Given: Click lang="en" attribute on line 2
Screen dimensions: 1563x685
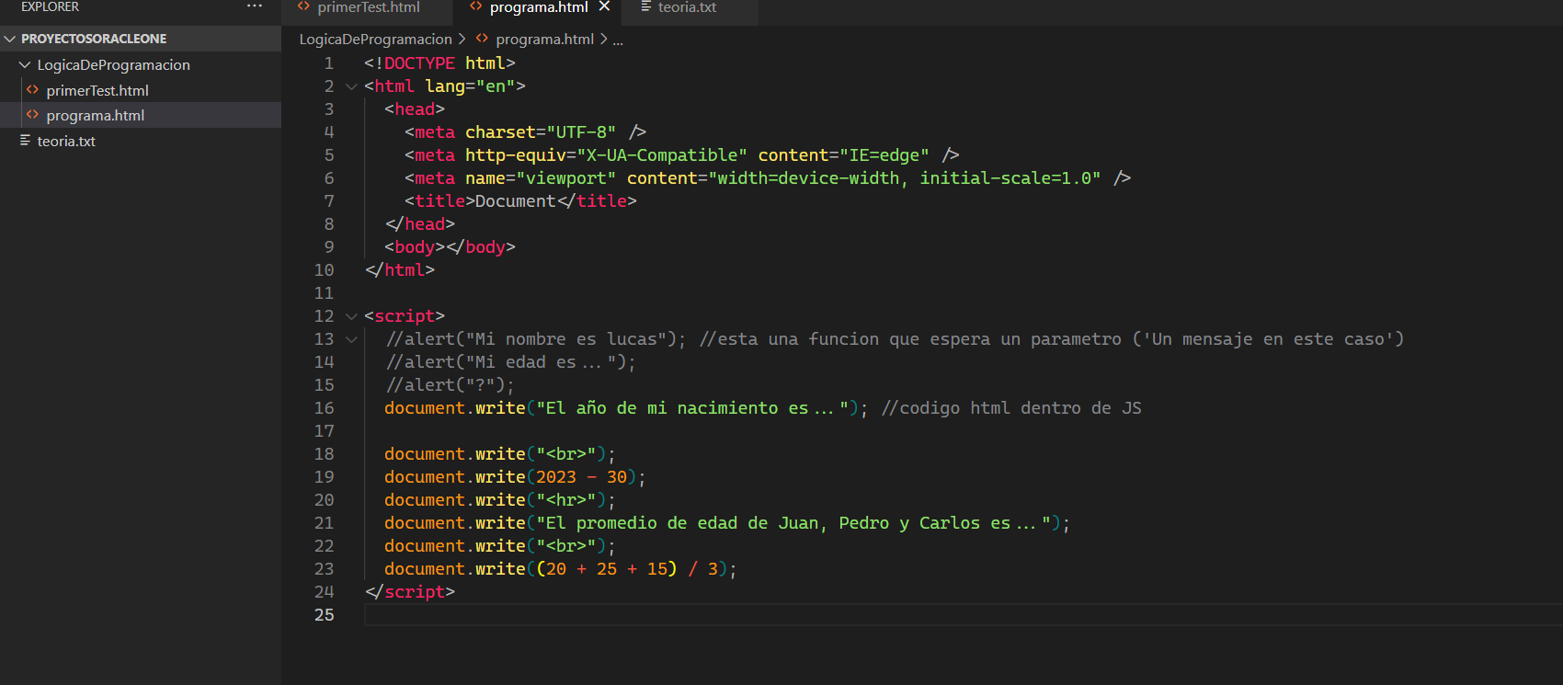Looking at the screenshot, I should point(470,86).
